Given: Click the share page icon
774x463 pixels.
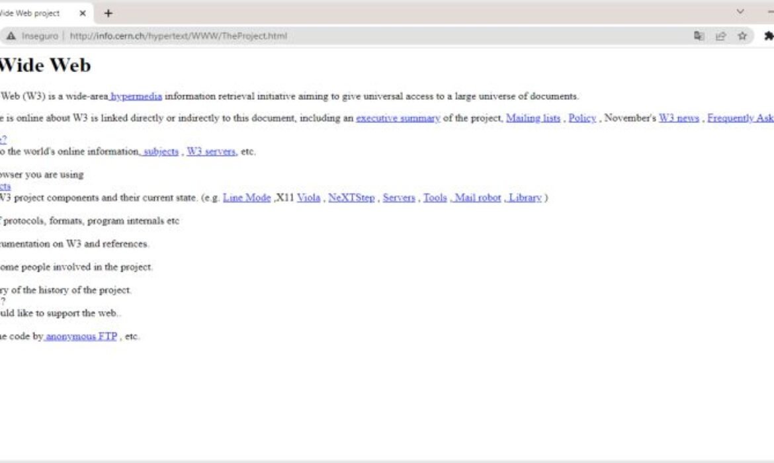Looking at the screenshot, I should [x=720, y=36].
